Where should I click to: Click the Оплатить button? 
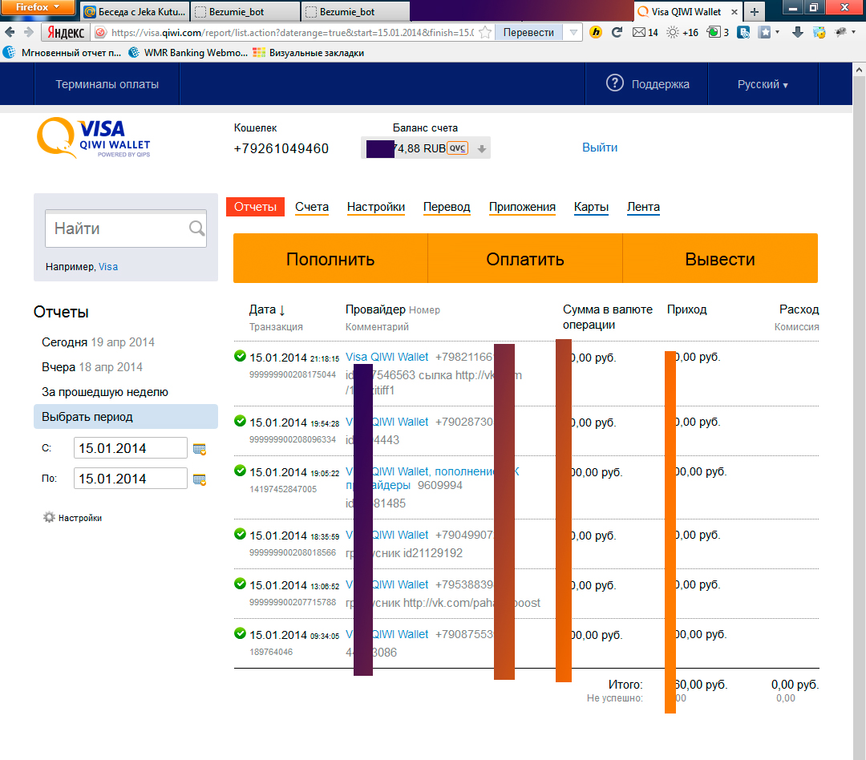pyautogui.click(x=524, y=258)
